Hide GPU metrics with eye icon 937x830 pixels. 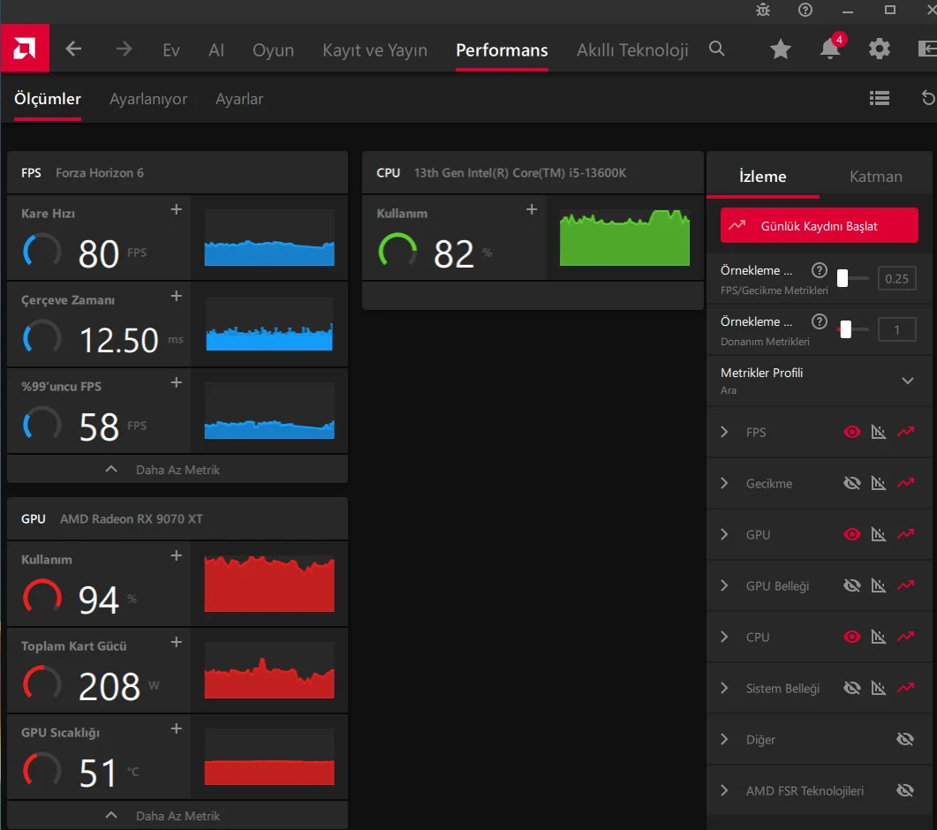click(x=852, y=534)
